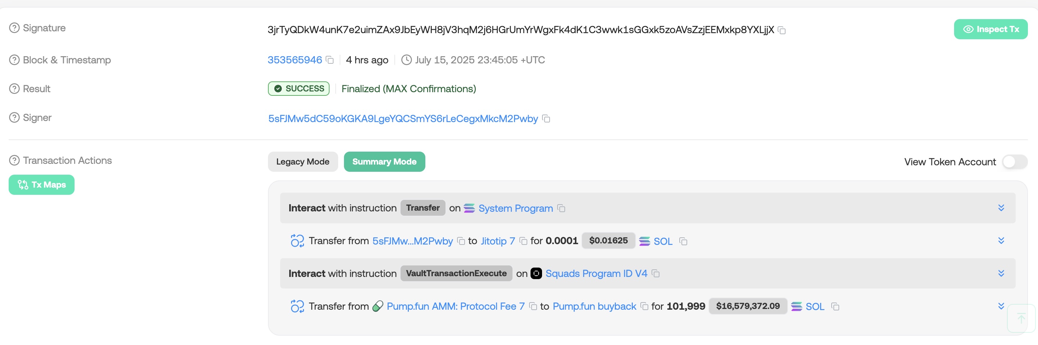Copy the Jitotip 7 address
The height and width of the screenshot is (345, 1038).
[523, 241]
